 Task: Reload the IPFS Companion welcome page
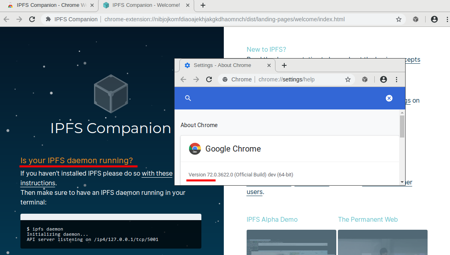pyautogui.click(x=32, y=19)
